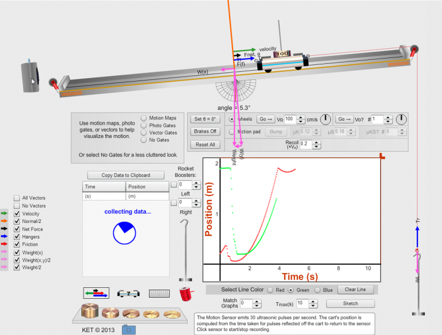Click the dial knob next to cm/s
442x335 pixels.
point(326,119)
